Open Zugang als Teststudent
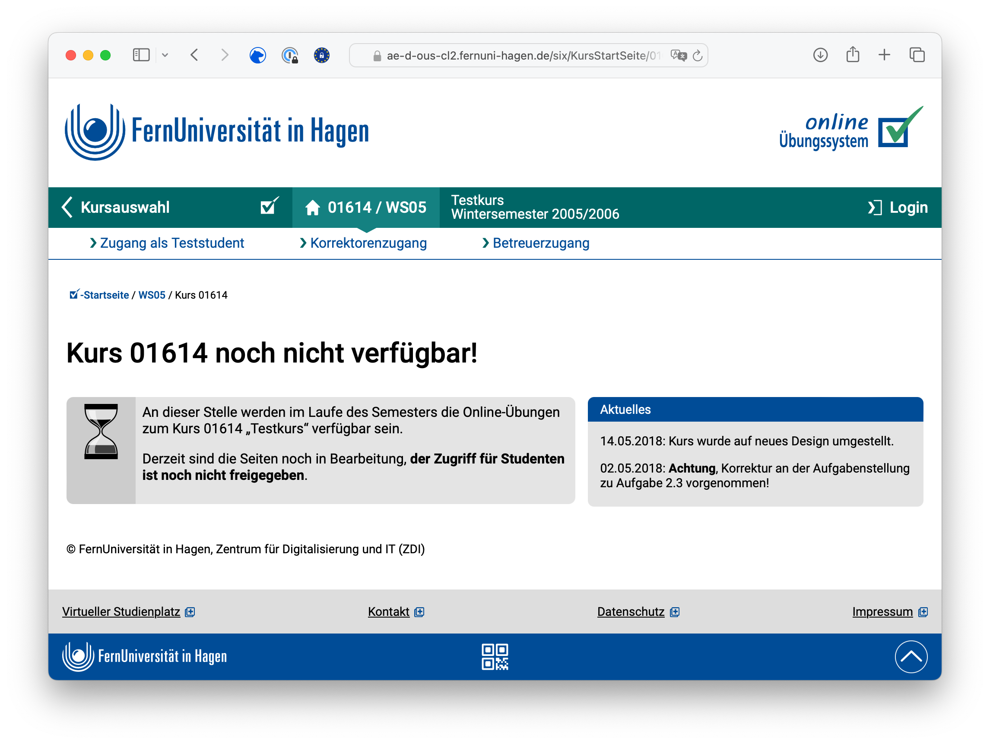 167,243
